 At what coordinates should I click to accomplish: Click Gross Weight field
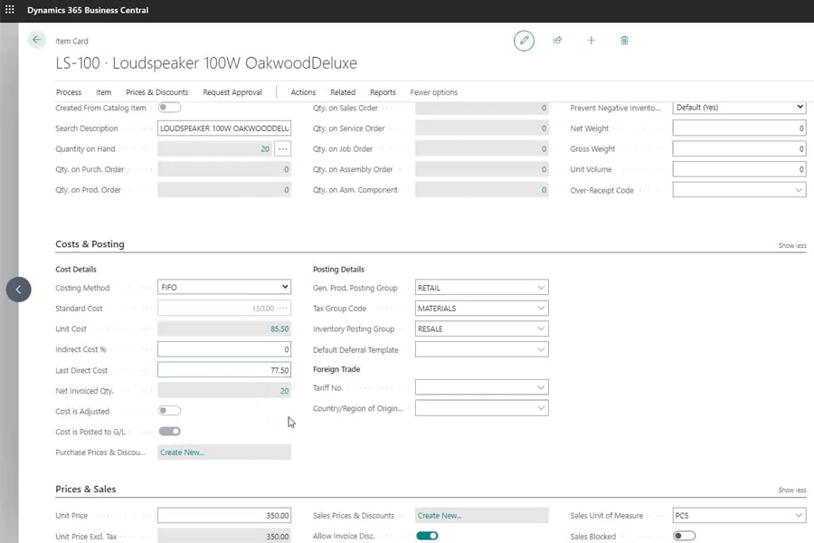click(739, 148)
